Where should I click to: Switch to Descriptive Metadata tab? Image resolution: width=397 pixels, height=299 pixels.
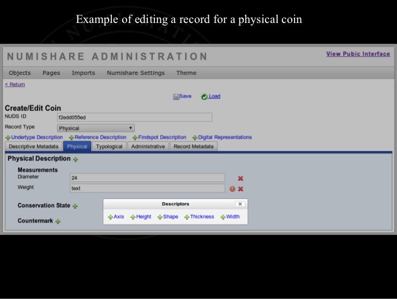33,146
